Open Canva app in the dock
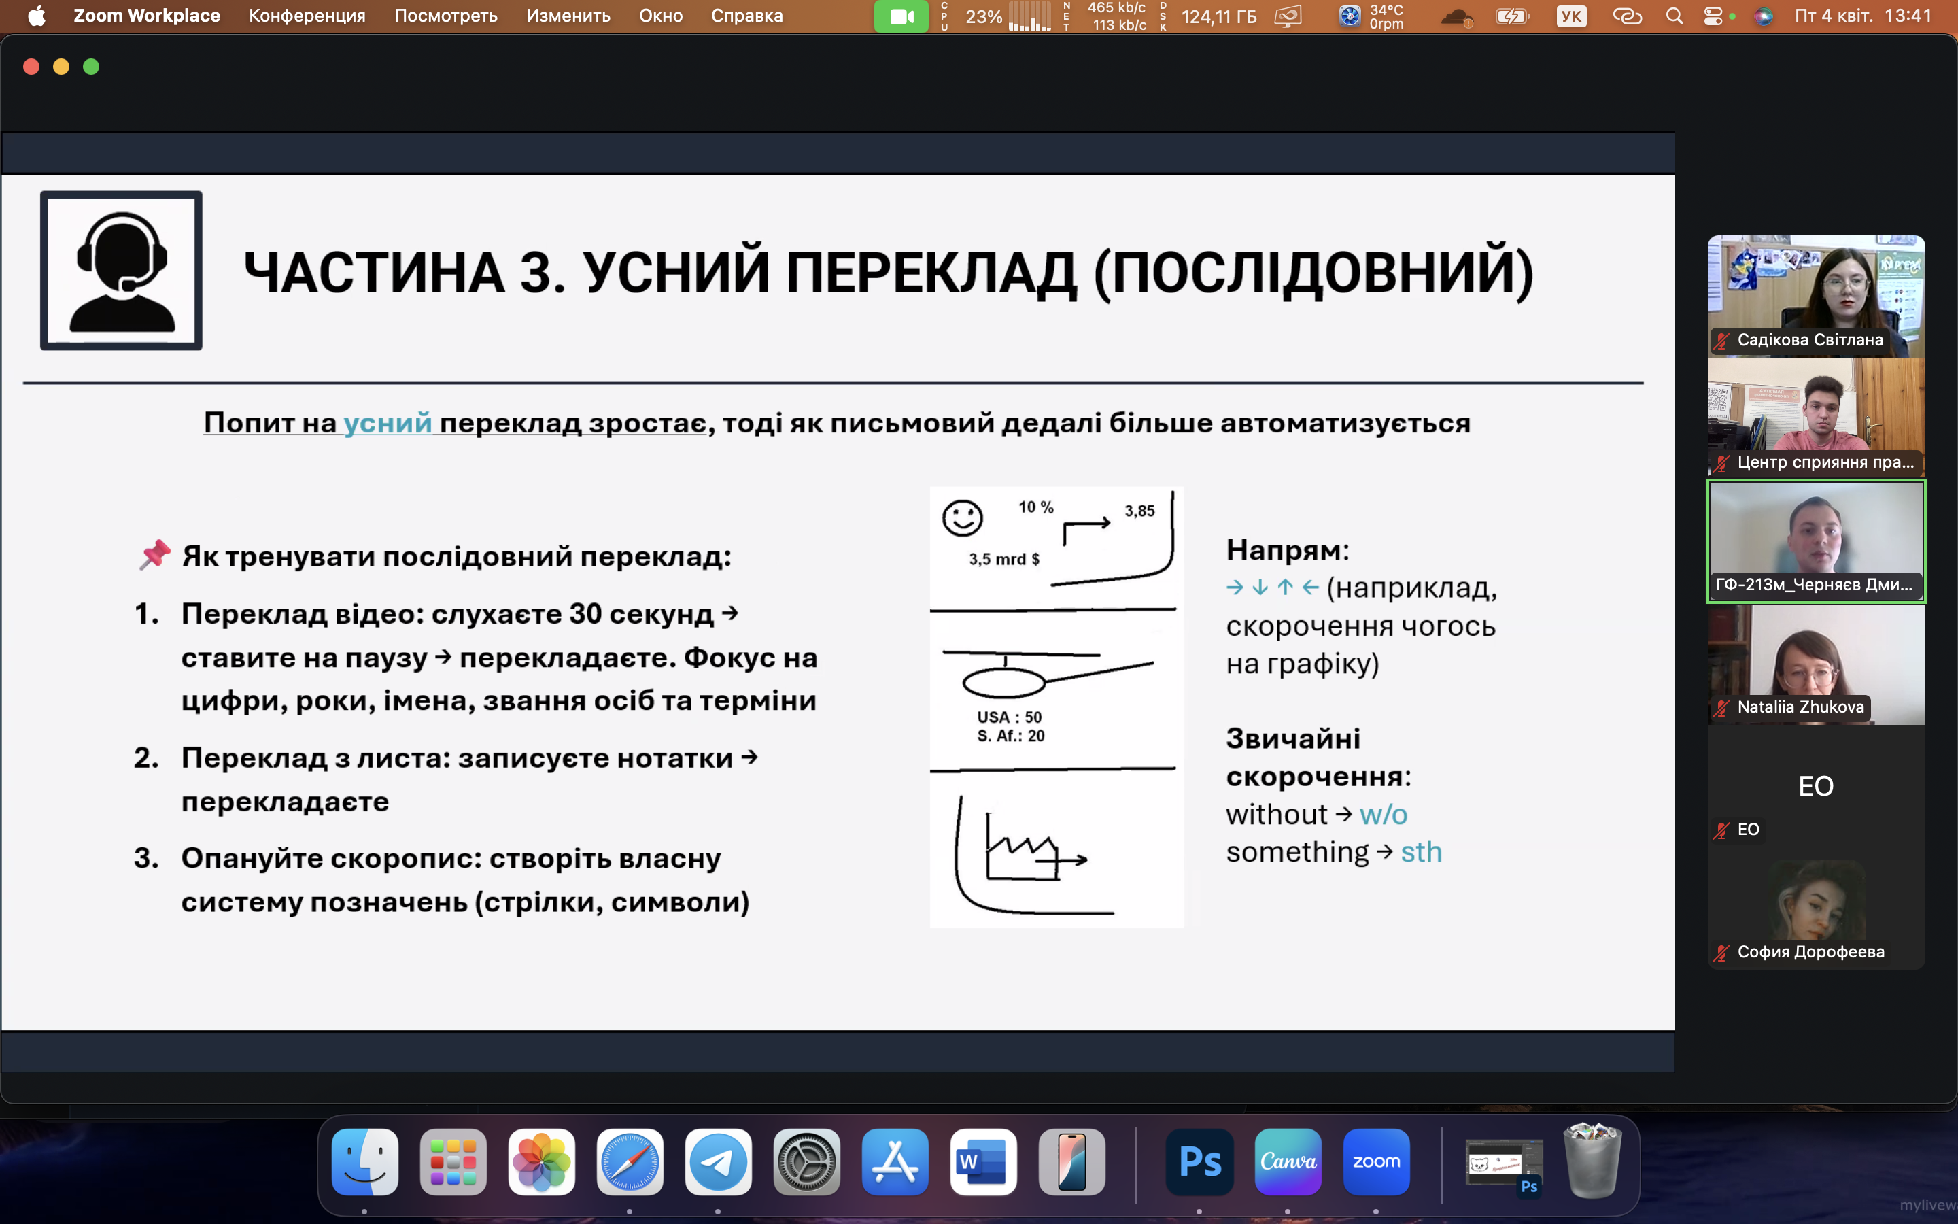 coord(1287,1161)
